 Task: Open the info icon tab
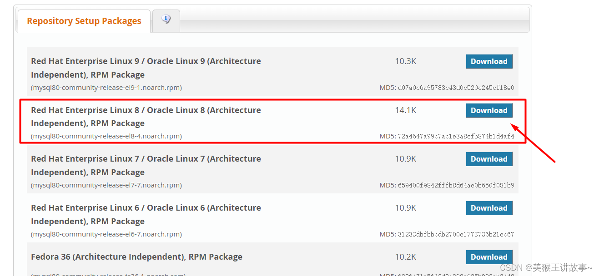[x=166, y=21]
